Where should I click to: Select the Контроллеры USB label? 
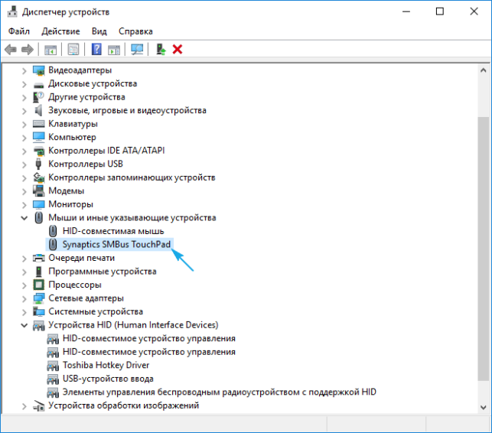point(86,164)
